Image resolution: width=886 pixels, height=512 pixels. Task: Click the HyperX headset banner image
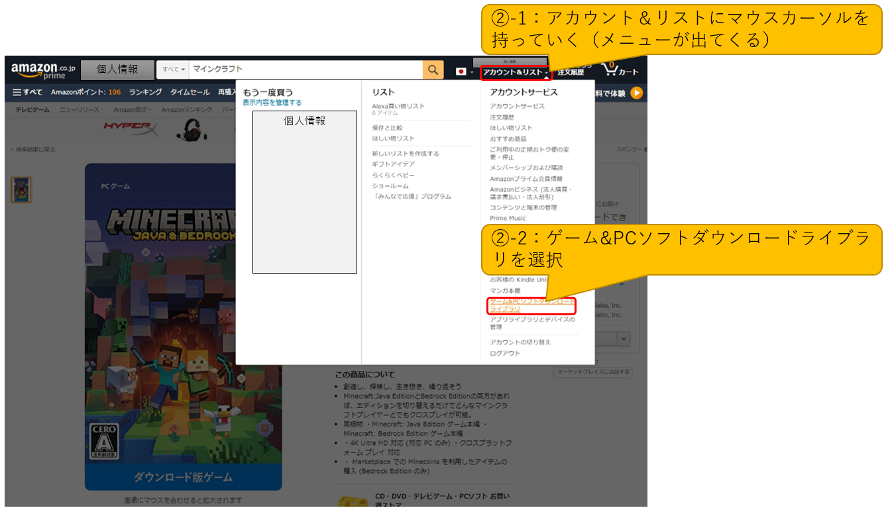point(192,128)
